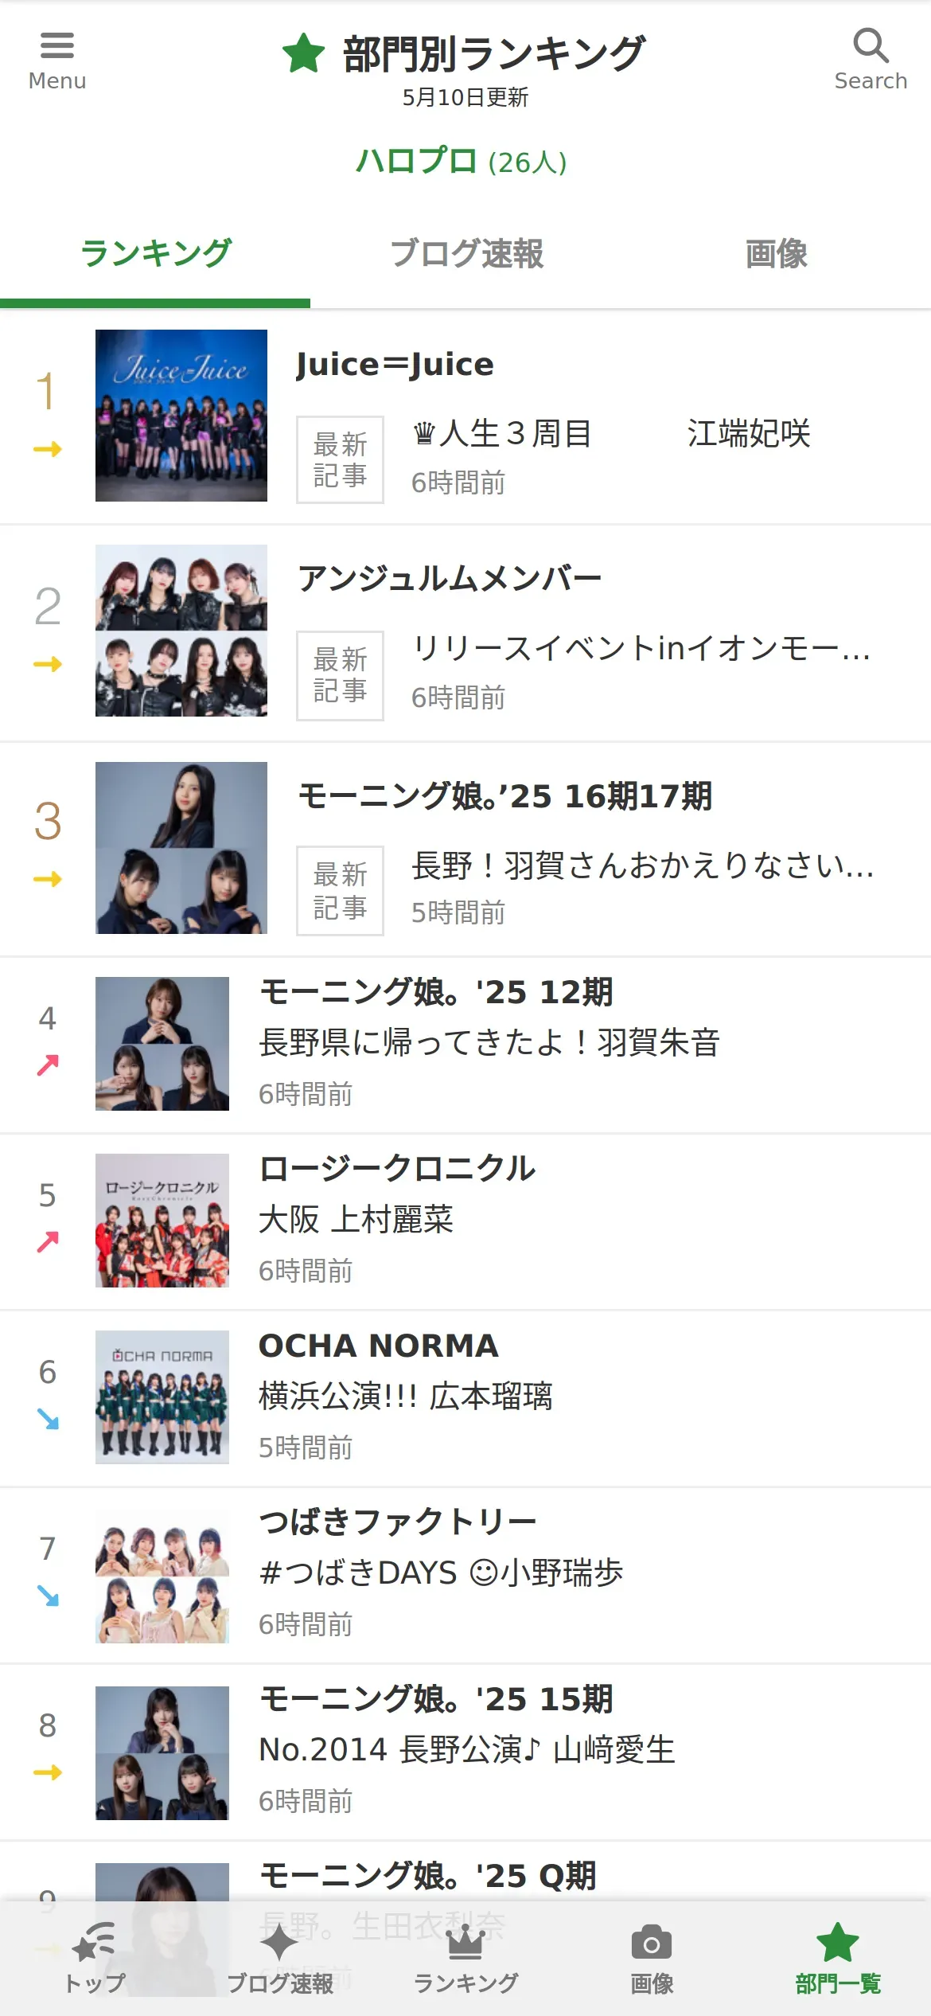
Task: Tap the green star beside 部門別ランキング
Action: point(303,54)
